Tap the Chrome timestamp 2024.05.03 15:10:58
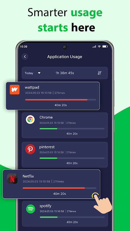The height and width of the screenshot is (231, 130). tap(52, 123)
